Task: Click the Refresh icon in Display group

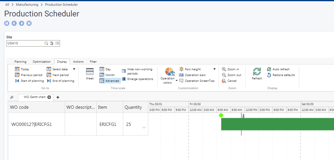Action: 257,72
